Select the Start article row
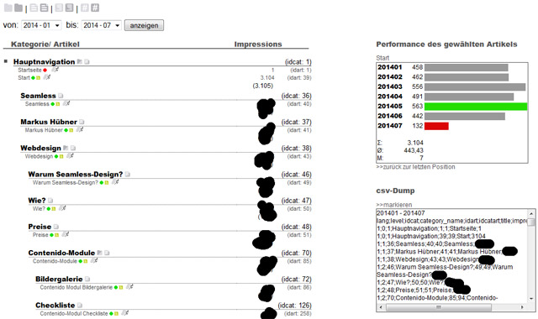The width and height of the screenshot is (538, 319). [24, 78]
